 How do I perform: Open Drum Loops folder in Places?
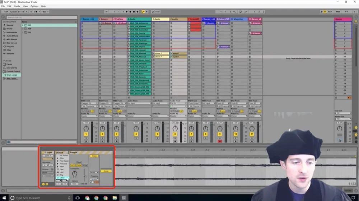(x=12, y=75)
